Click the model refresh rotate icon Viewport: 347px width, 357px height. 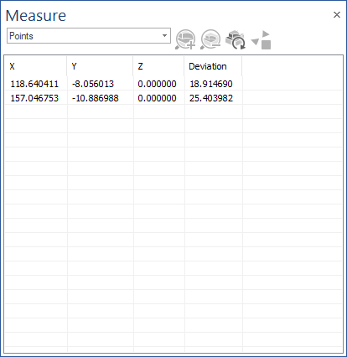236,39
